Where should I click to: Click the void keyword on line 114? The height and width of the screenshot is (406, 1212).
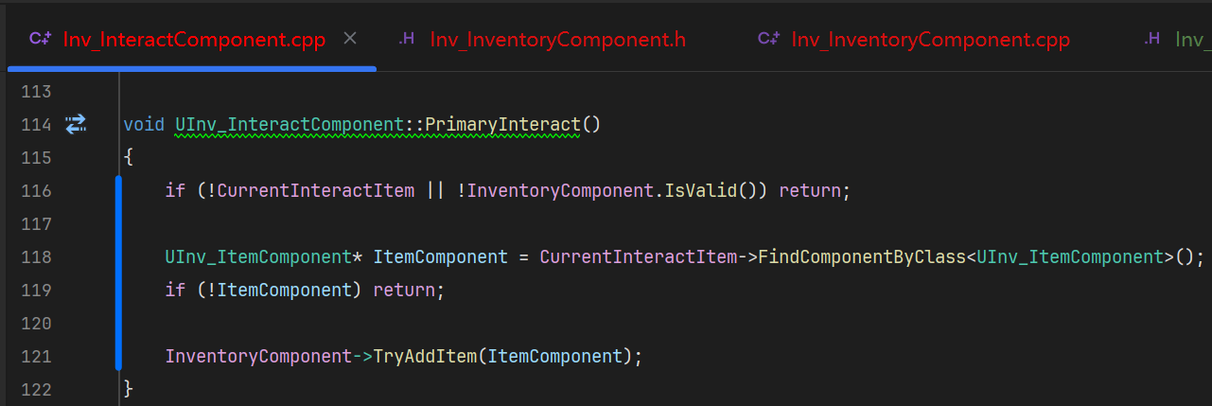coord(144,124)
